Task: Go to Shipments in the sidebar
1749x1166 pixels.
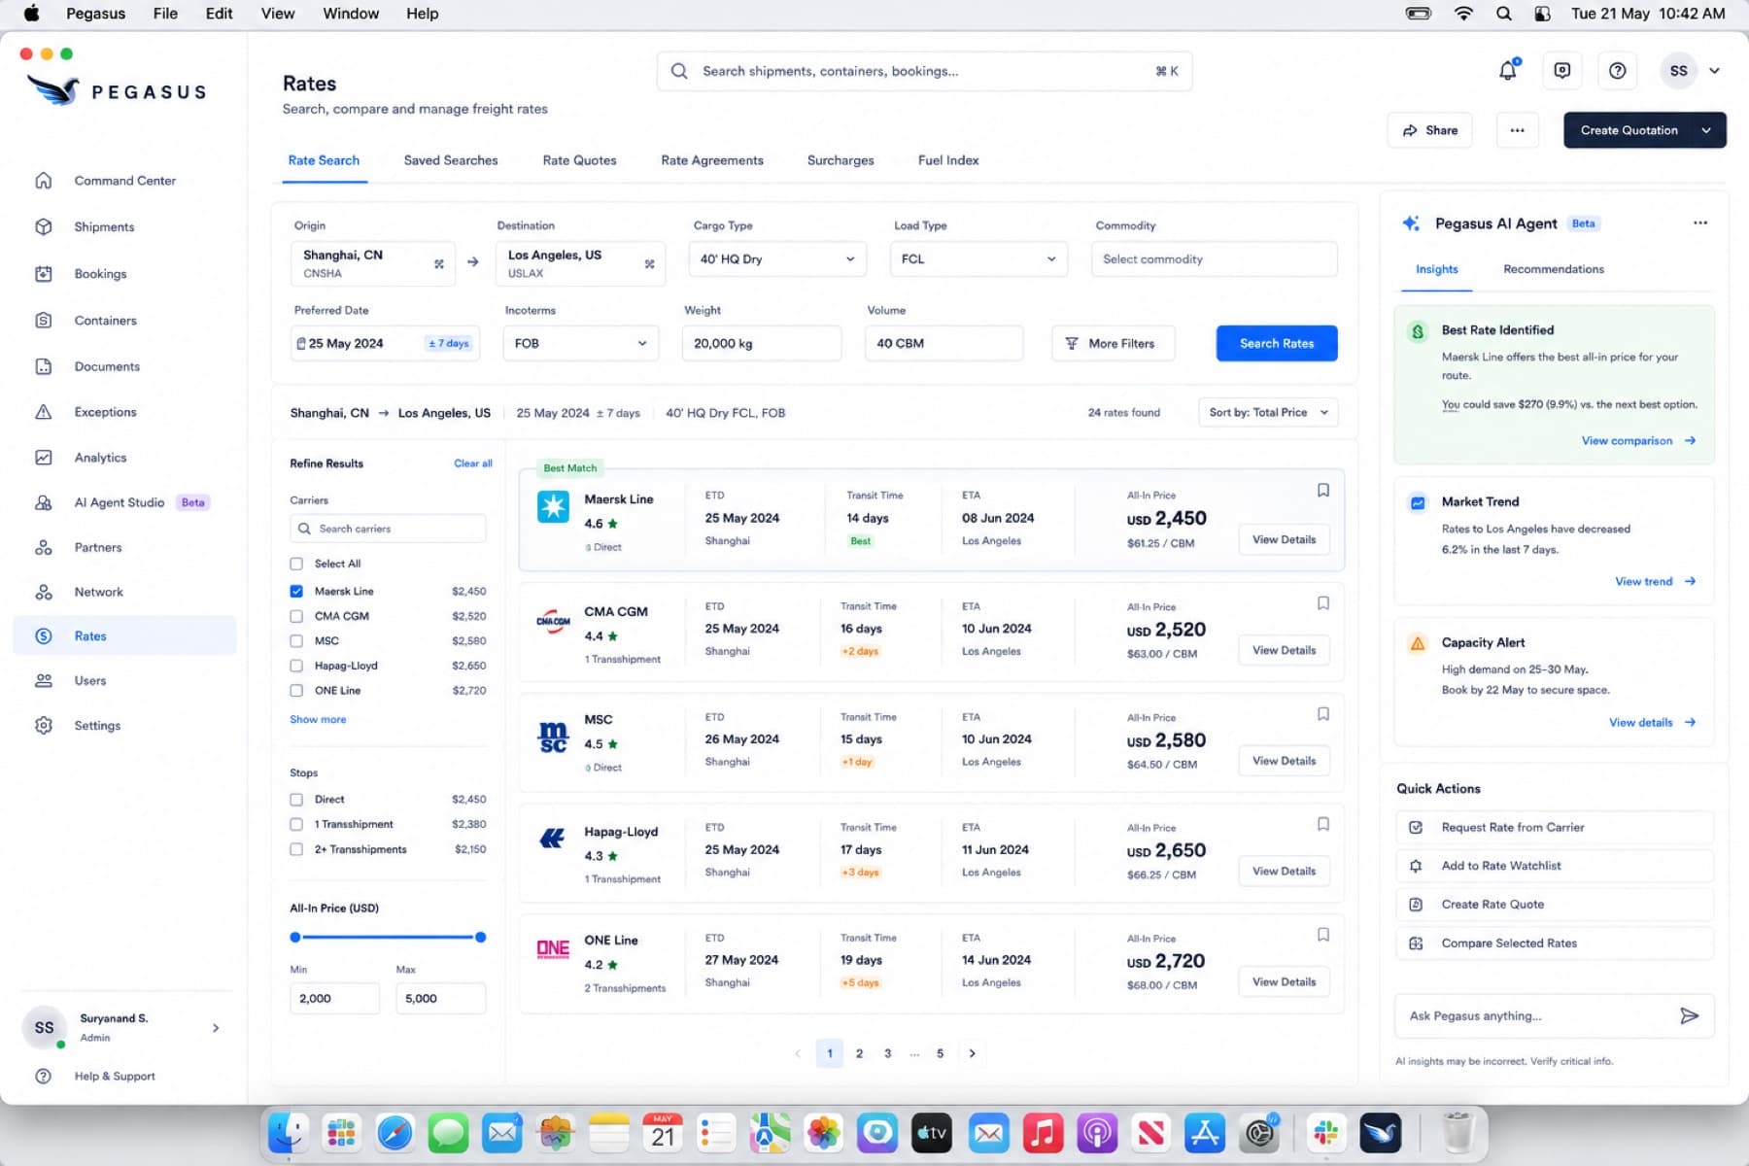Action: coord(104,227)
